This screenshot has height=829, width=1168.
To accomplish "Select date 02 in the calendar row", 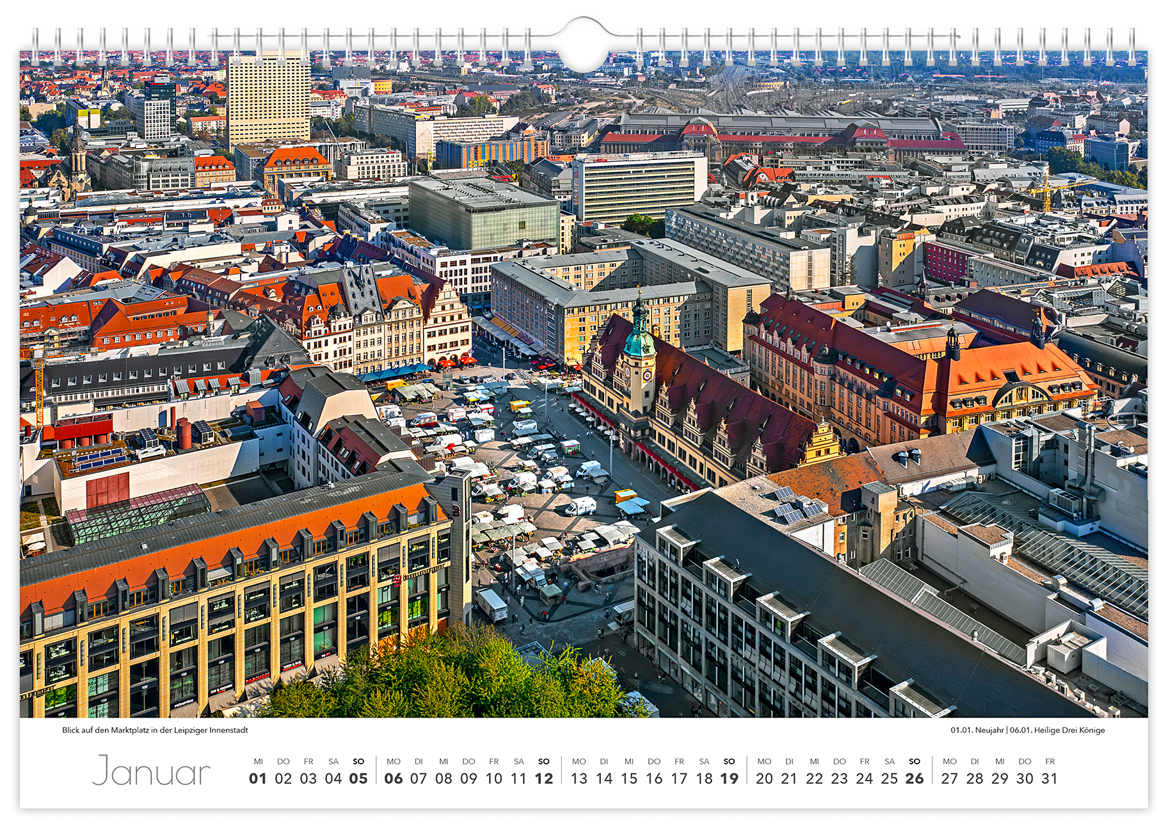I will click(x=284, y=778).
